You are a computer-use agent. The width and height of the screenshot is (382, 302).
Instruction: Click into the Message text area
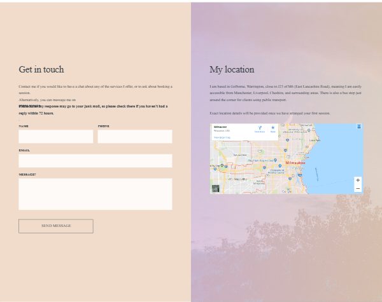pyautogui.click(x=95, y=194)
